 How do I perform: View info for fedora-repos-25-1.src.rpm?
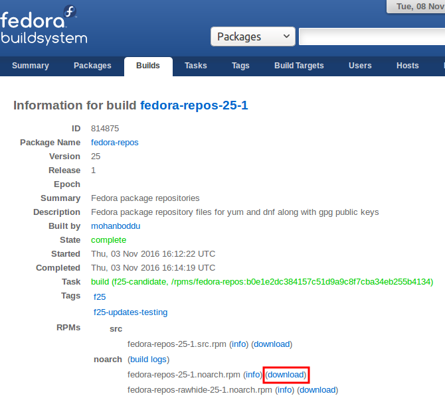[239, 344]
